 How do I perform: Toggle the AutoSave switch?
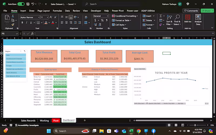click(21, 4)
